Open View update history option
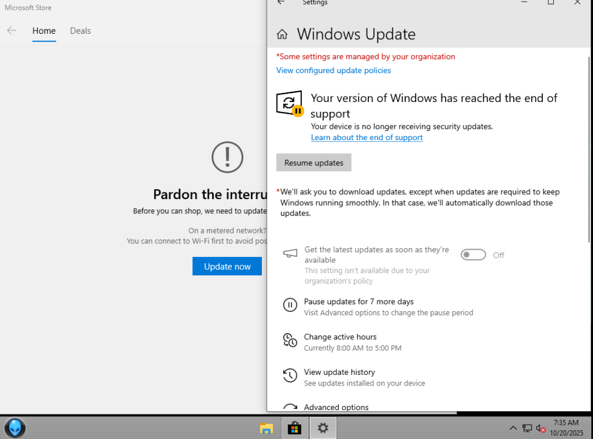This screenshot has width=593, height=439. pyautogui.click(x=354, y=377)
